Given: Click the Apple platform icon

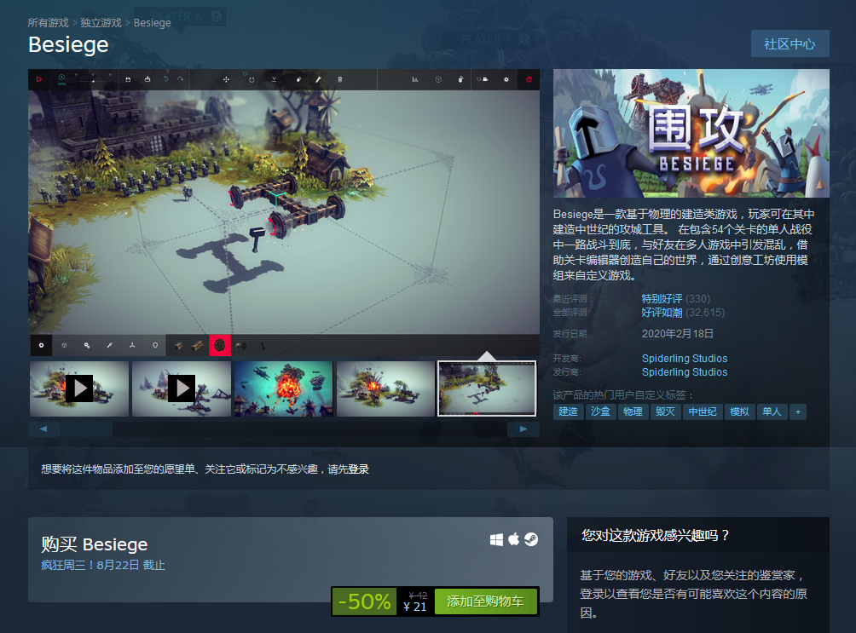Looking at the screenshot, I should tap(513, 538).
